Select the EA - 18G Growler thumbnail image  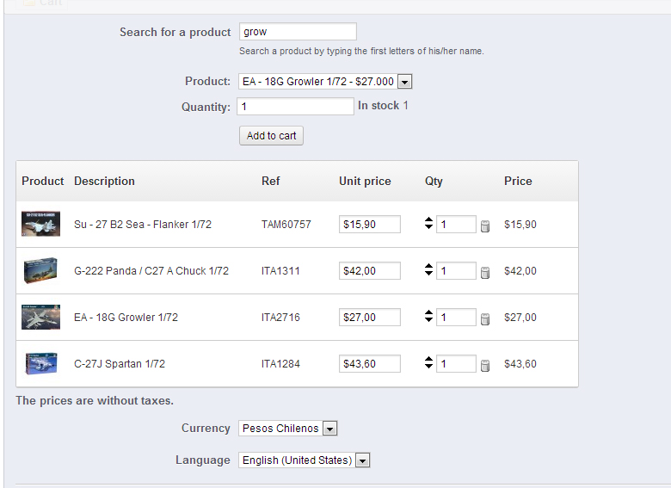pyautogui.click(x=40, y=318)
